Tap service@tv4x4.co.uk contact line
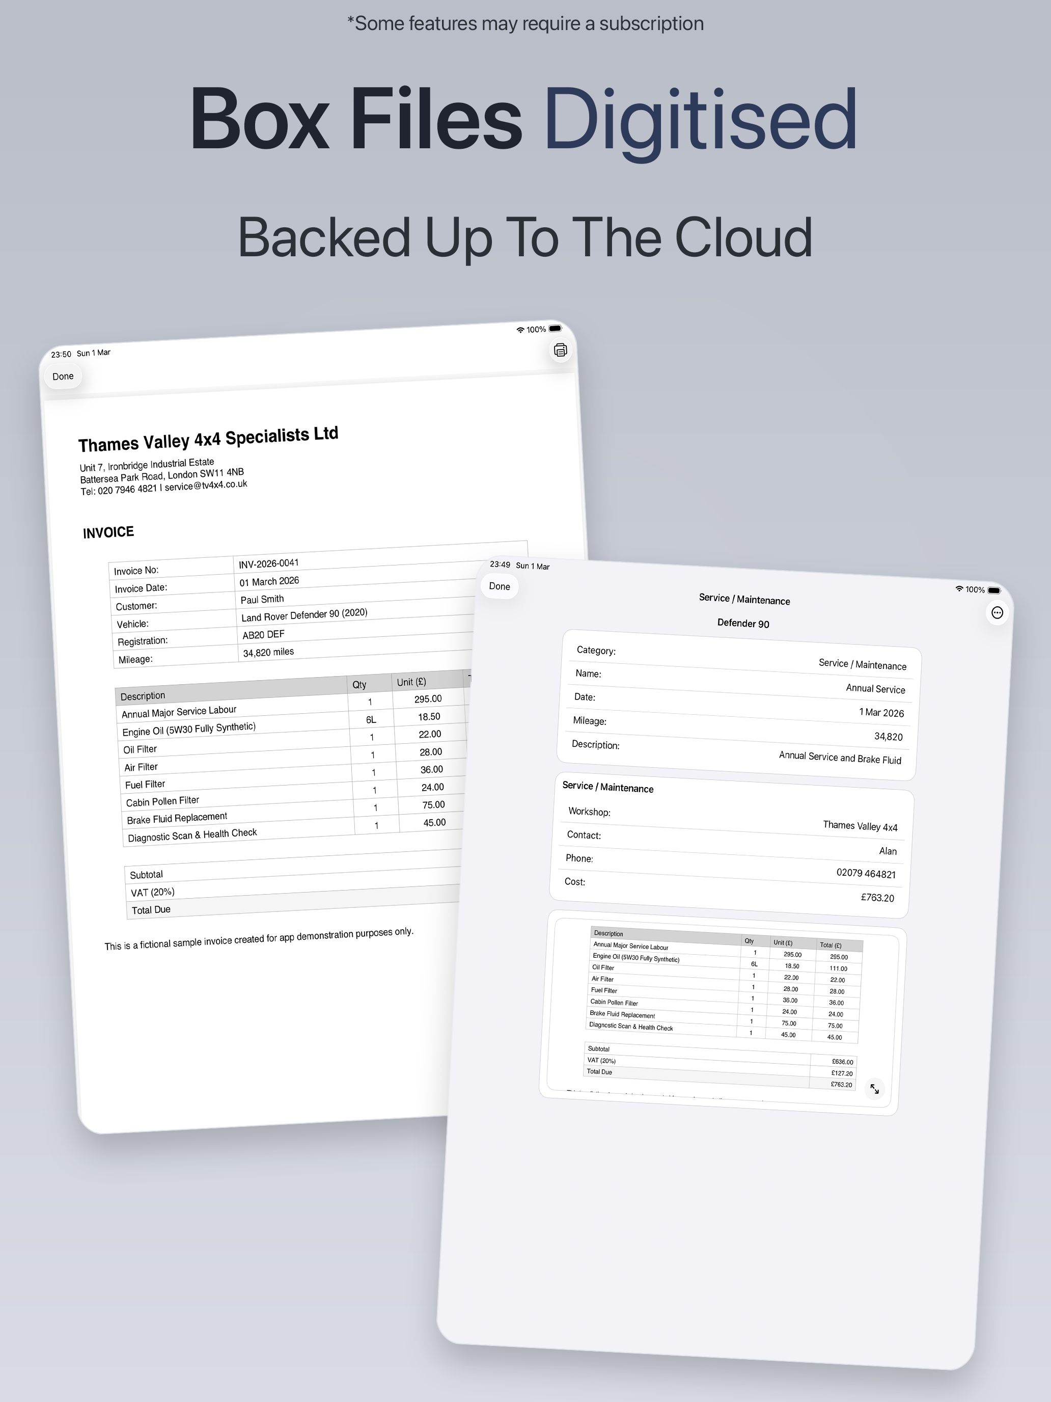Viewport: 1051px width, 1402px height. pos(206,486)
